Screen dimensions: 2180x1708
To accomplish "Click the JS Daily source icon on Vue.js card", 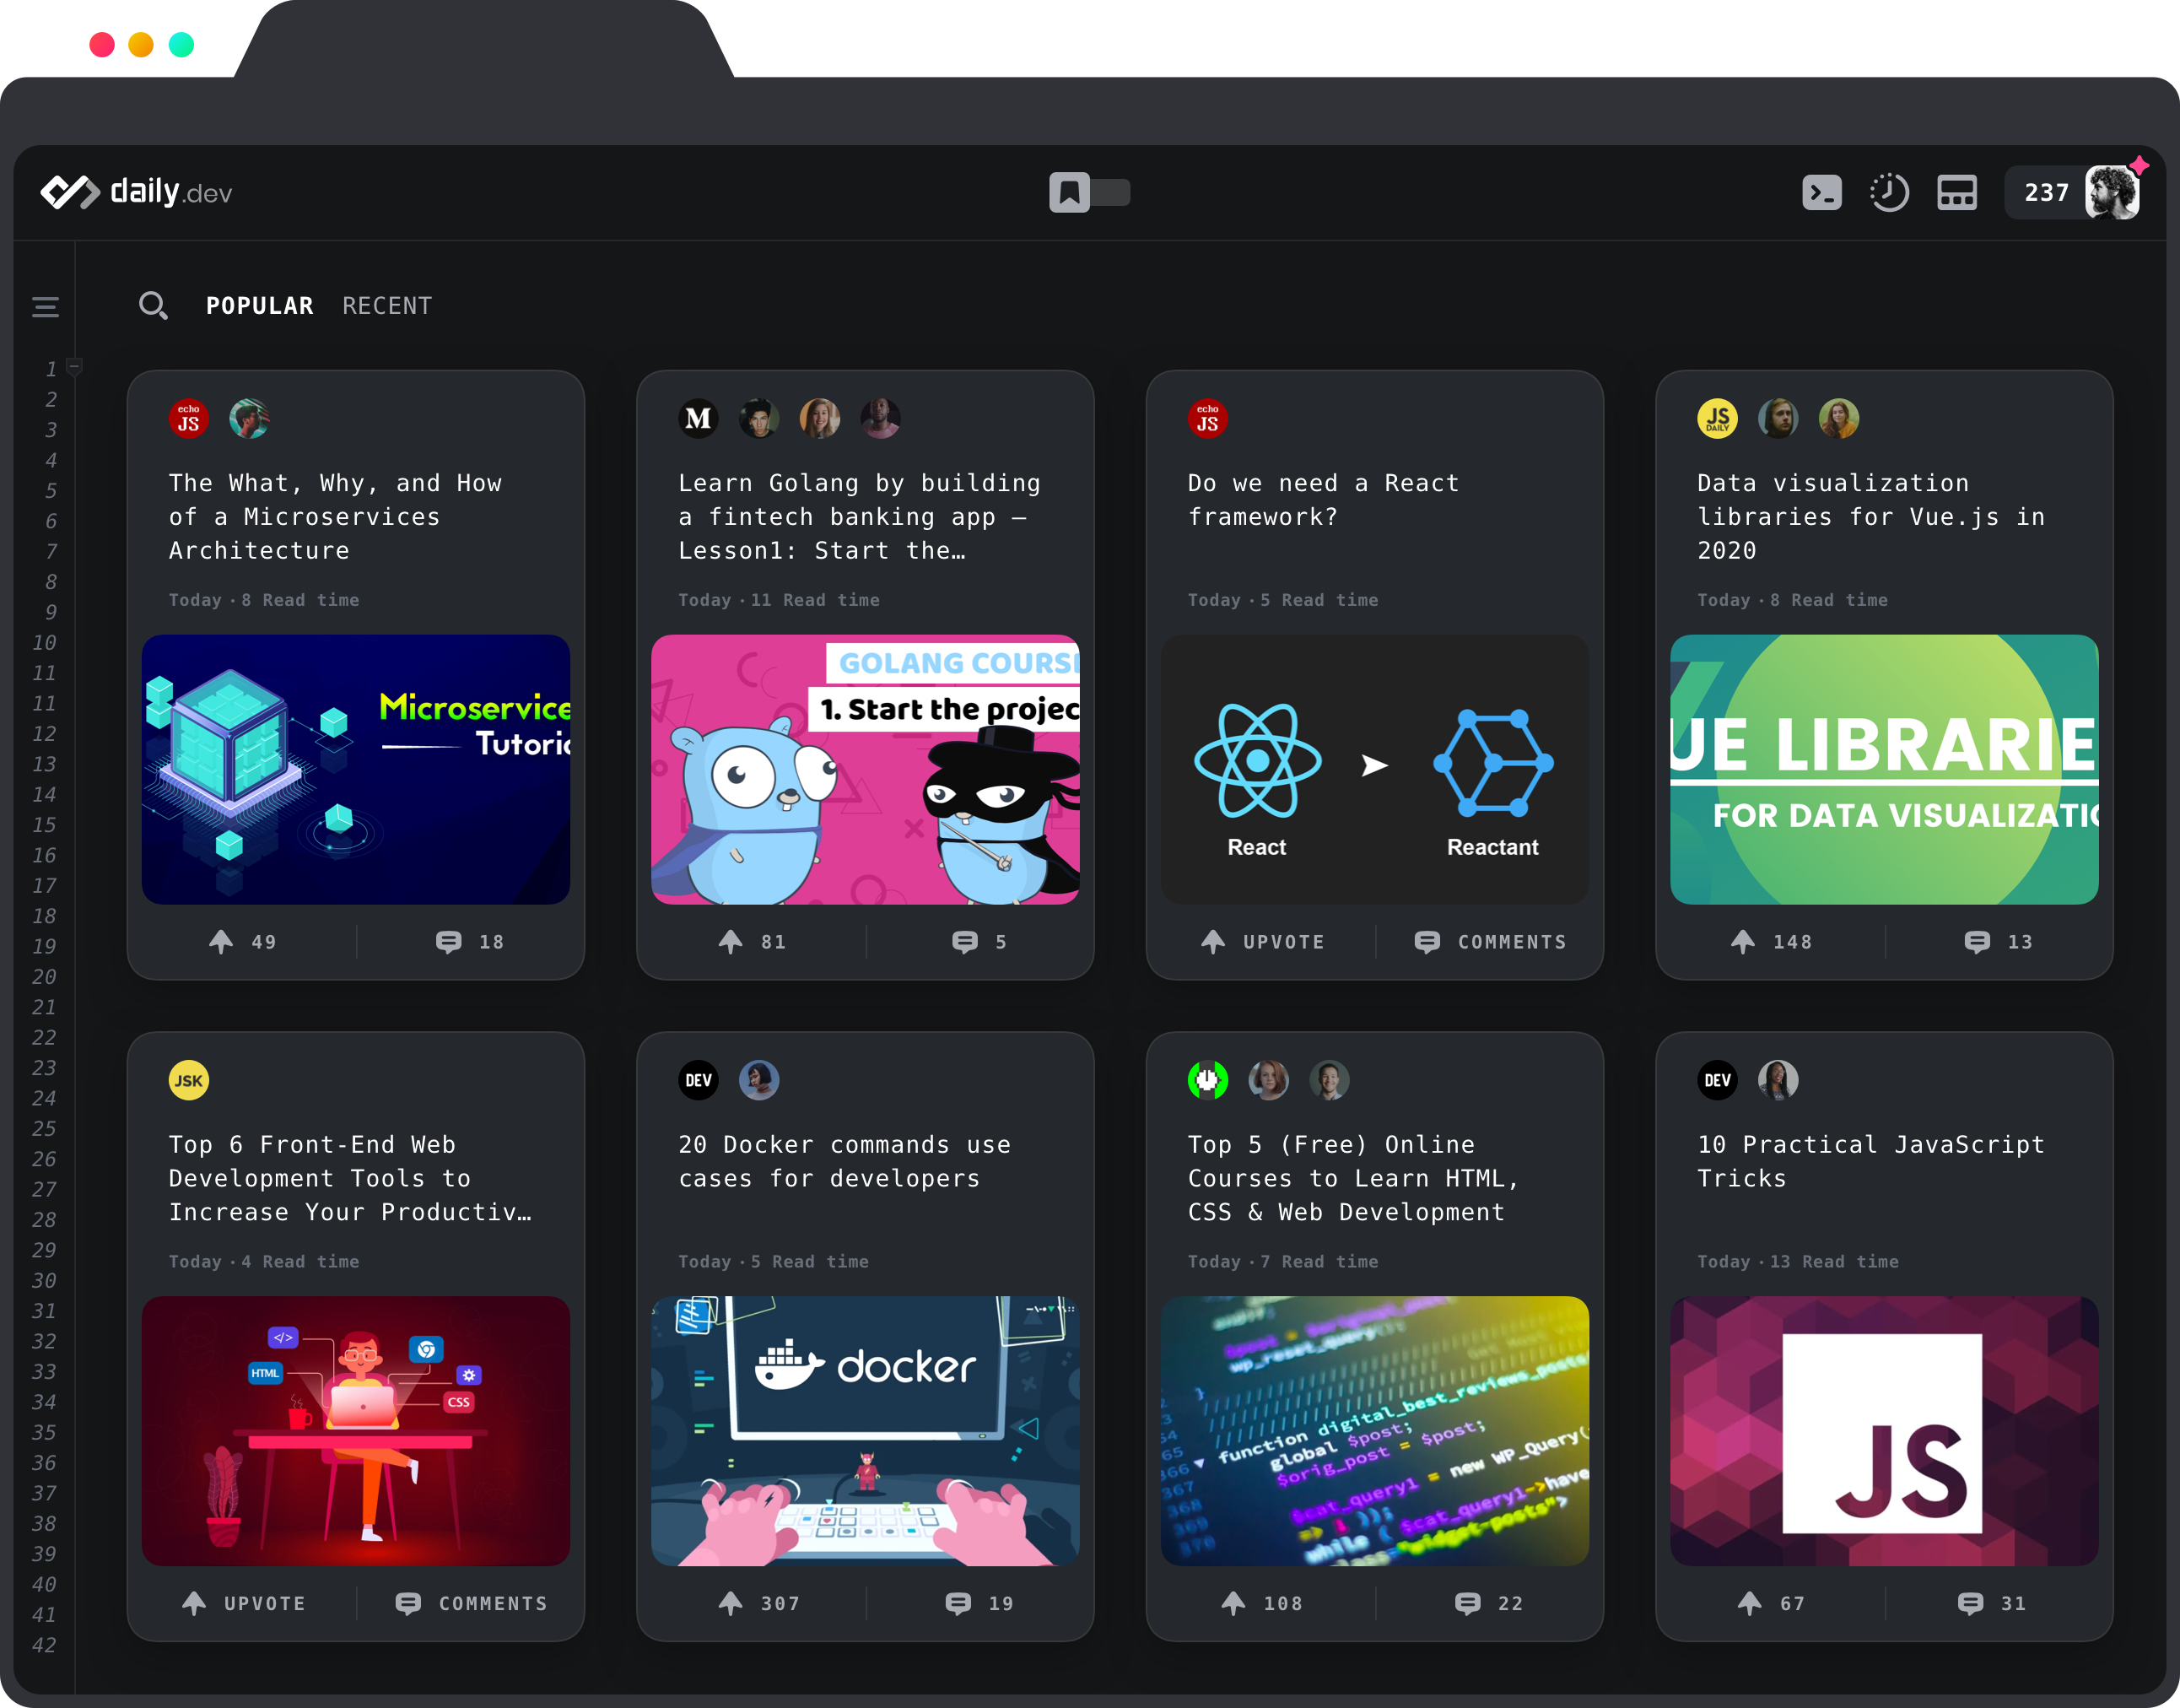I will (1719, 419).
